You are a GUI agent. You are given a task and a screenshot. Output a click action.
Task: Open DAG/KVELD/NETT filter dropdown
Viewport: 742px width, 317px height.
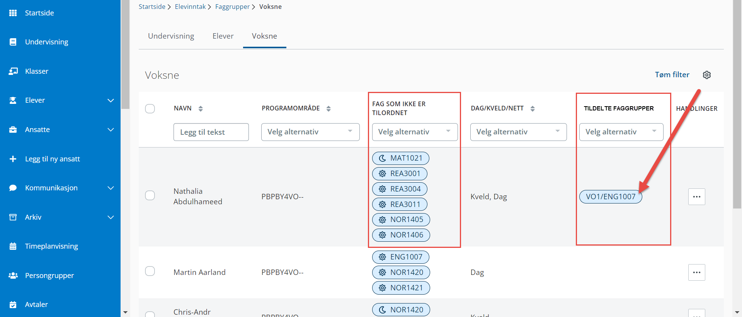(x=518, y=132)
